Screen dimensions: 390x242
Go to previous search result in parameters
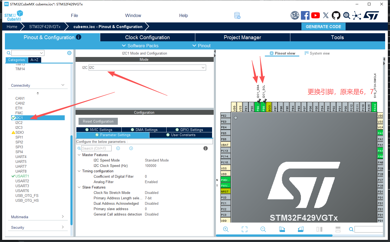coord(118,148)
